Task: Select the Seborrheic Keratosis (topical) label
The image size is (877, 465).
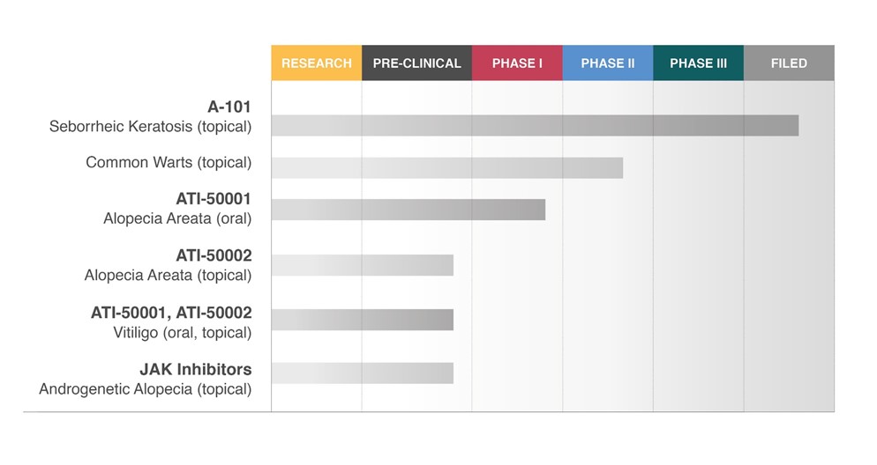Action: click(151, 127)
